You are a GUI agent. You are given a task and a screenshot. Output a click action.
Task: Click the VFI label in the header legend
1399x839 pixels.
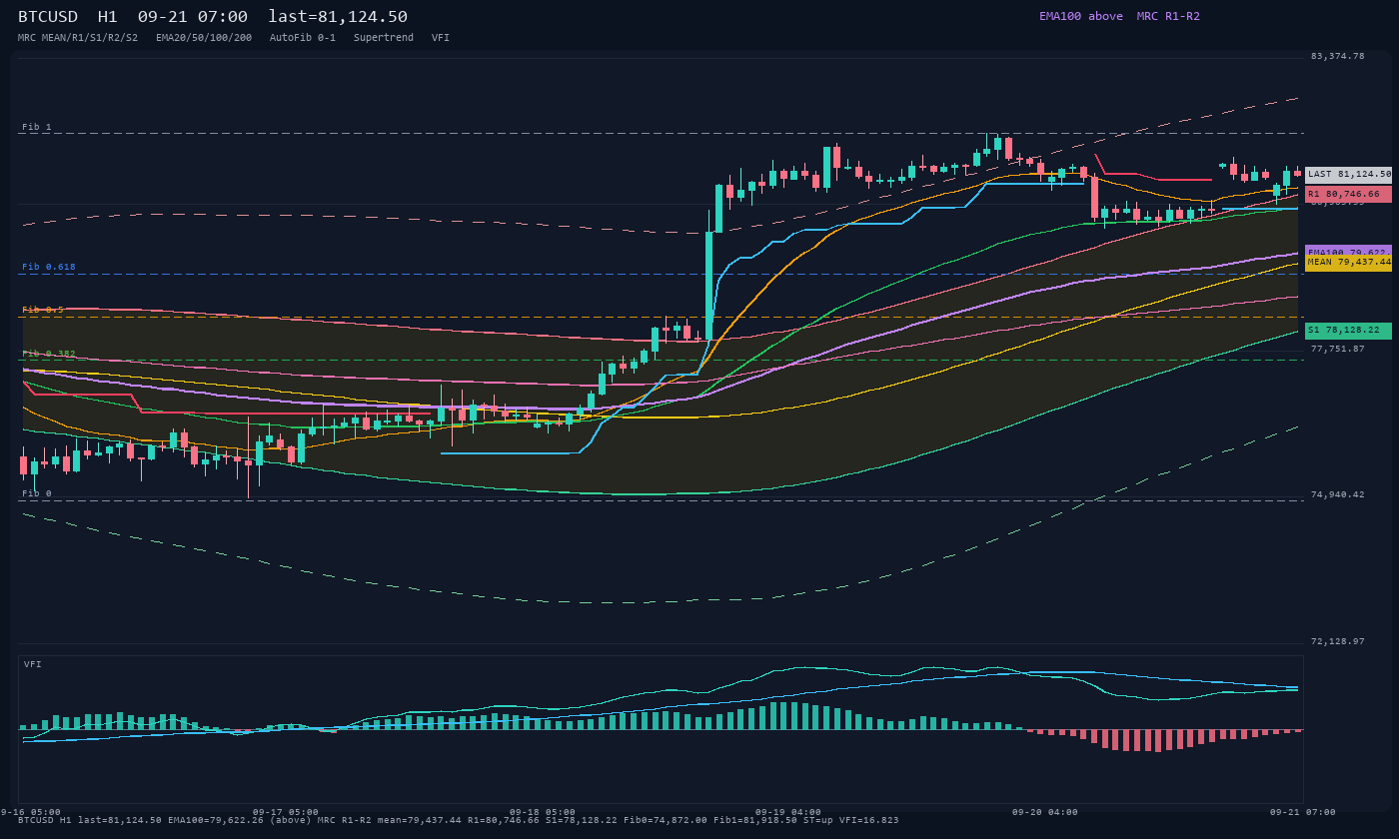[x=441, y=38]
